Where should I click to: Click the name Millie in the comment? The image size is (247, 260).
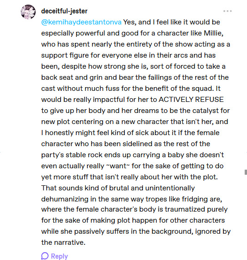(x=213, y=33)
